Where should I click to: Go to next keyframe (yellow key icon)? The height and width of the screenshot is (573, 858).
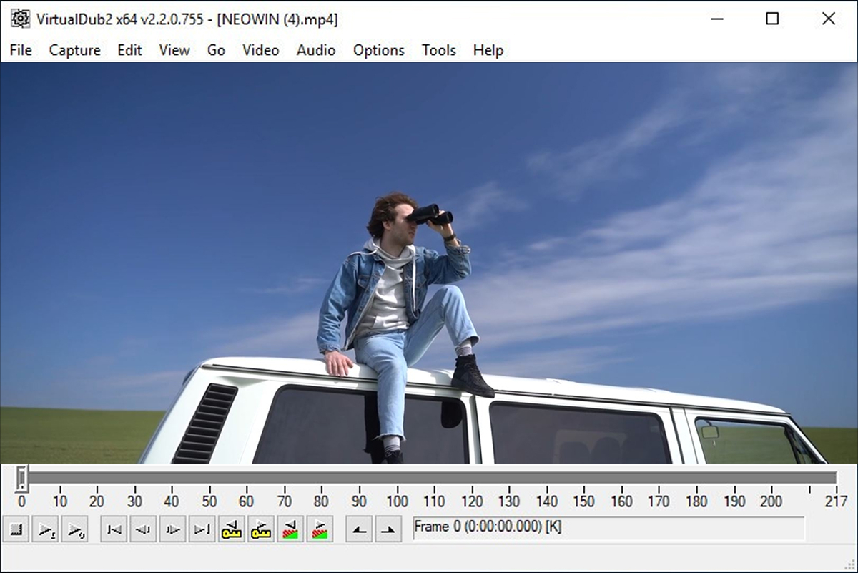(x=260, y=529)
